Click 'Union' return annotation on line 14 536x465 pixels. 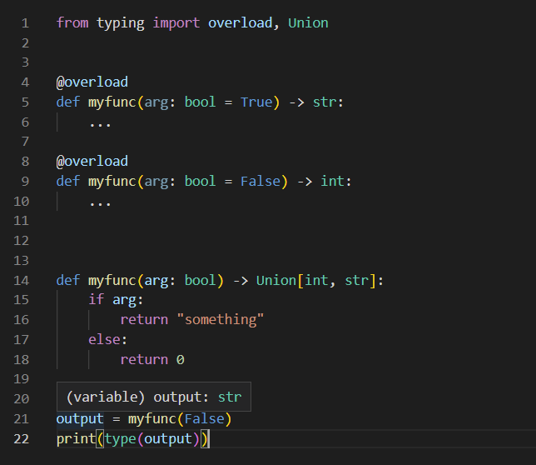point(276,281)
